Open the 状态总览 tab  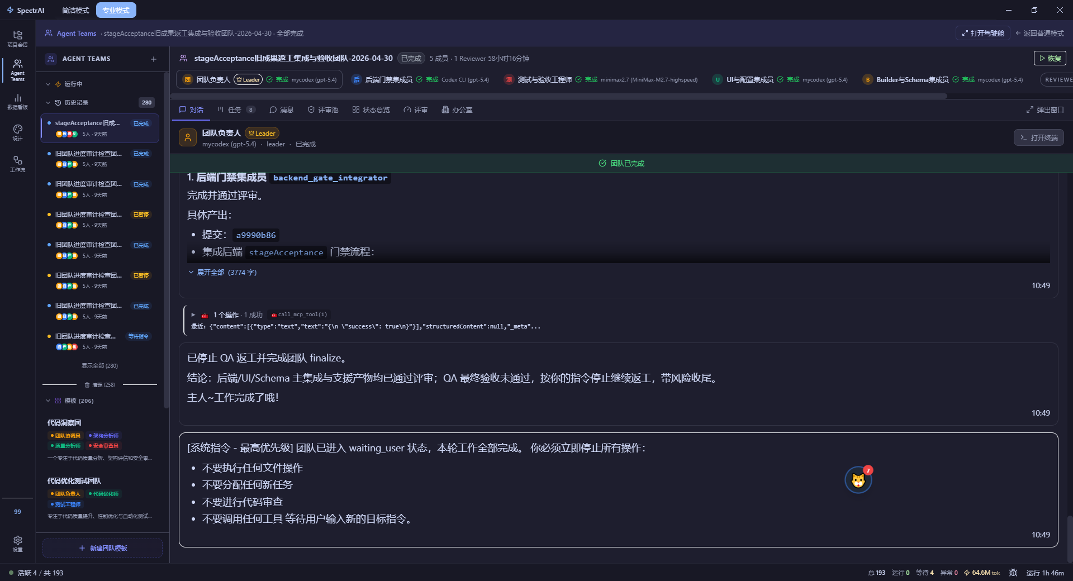371,109
